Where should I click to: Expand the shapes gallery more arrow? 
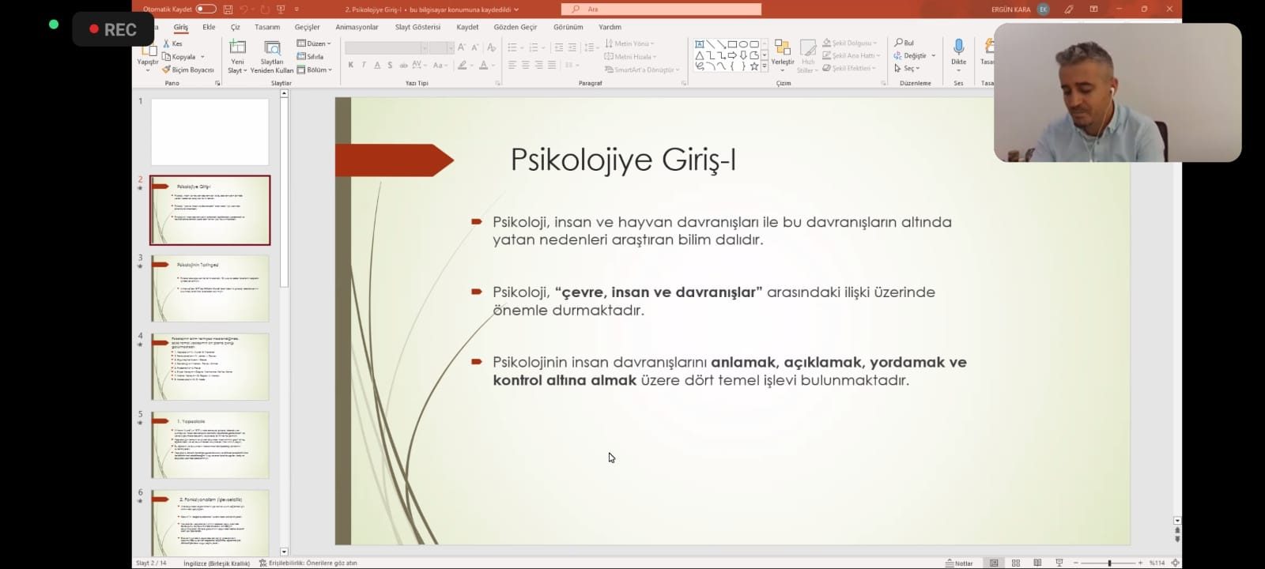click(765, 67)
